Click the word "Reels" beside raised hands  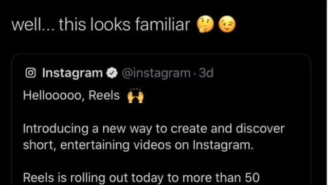(104, 95)
